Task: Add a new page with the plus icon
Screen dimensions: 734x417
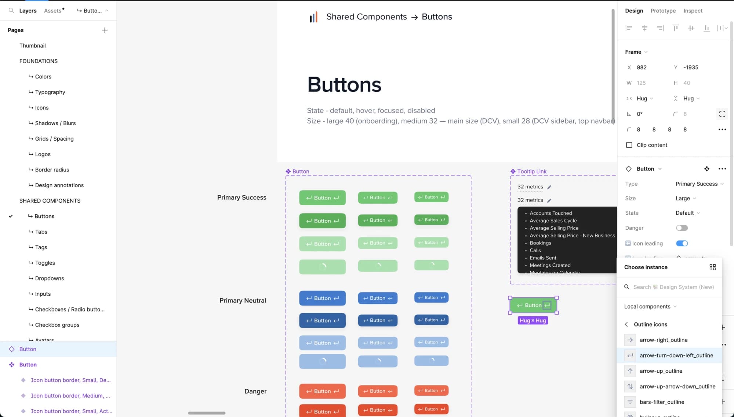Action: [105, 30]
